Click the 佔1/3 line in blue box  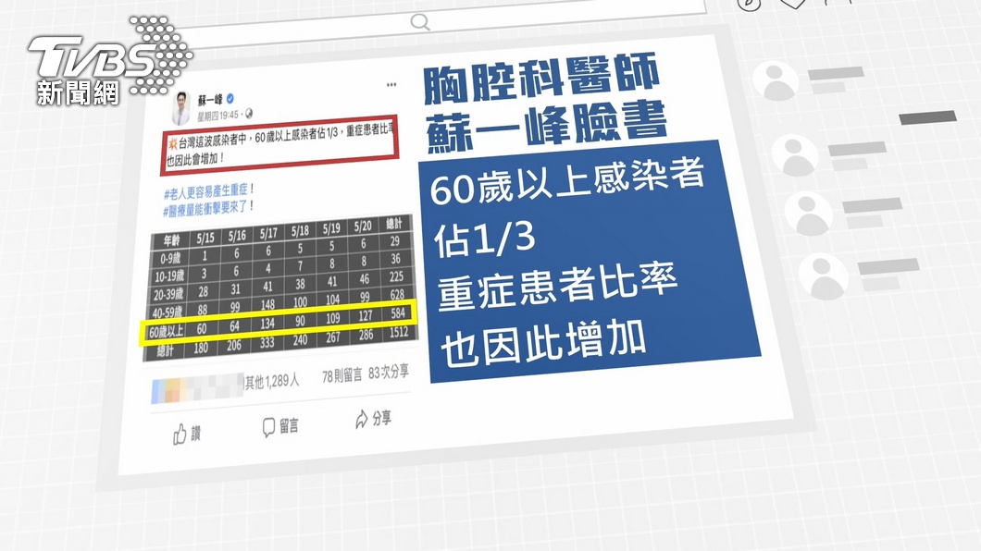point(484,239)
